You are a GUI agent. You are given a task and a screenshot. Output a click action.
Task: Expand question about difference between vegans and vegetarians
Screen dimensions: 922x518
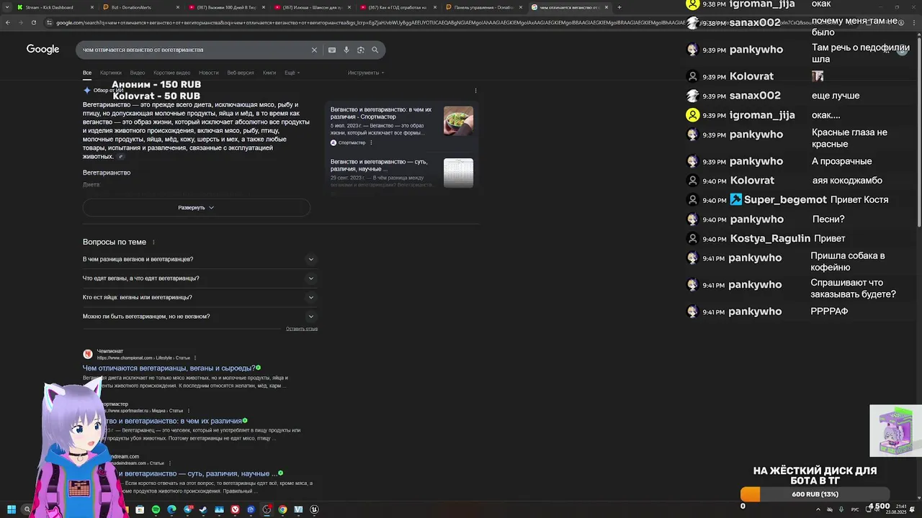coord(199,259)
